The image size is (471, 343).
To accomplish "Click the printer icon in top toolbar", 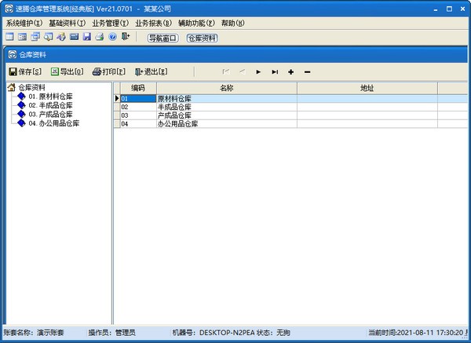I will [100, 37].
